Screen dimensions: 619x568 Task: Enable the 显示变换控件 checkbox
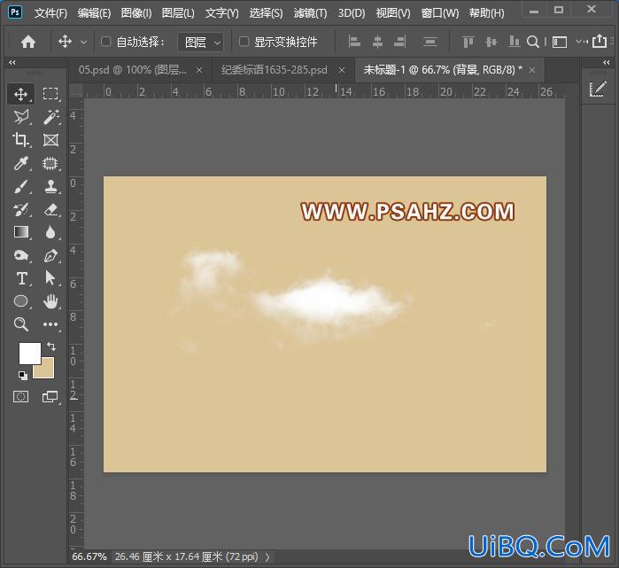[244, 41]
